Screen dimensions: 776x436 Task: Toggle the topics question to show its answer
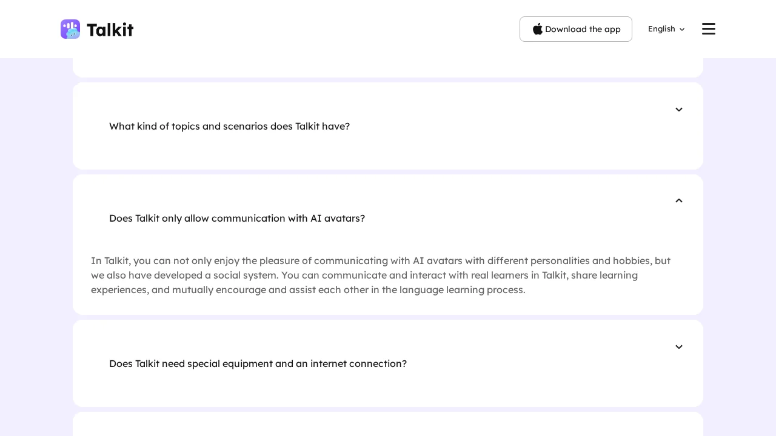click(388, 126)
